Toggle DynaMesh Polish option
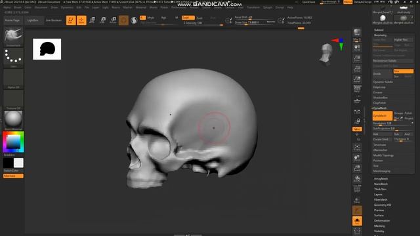420x236 pixels. pyautogui.click(x=408, y=113)
